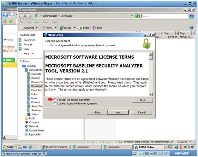The width and height of the screenshot is (198, 157).
Task: Click the taskbar clock showing 10:17 AM
Action: pos(189,147)
